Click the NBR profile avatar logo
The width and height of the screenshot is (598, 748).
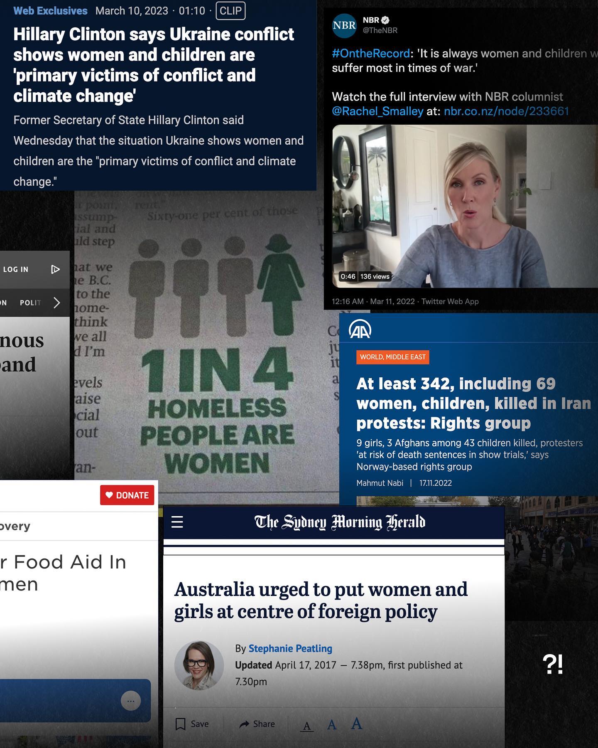tap(344, 25)
